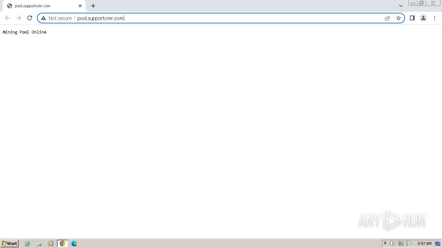The width and height of the screenshot is (442, 248).
Task: Close the pool.supportxmr.com tab
Action: click(x=80, y=6)
